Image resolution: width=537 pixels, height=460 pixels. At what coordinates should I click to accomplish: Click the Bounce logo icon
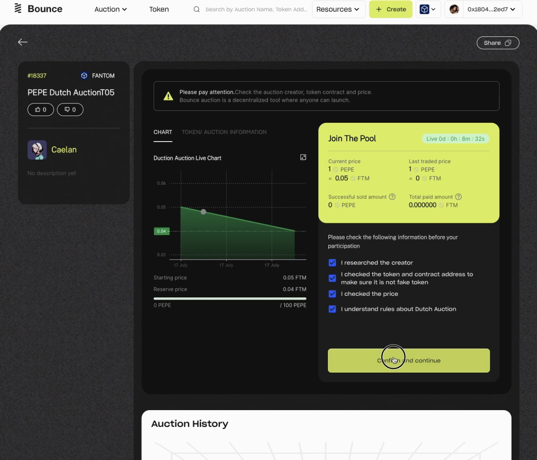tap(18, 9)
